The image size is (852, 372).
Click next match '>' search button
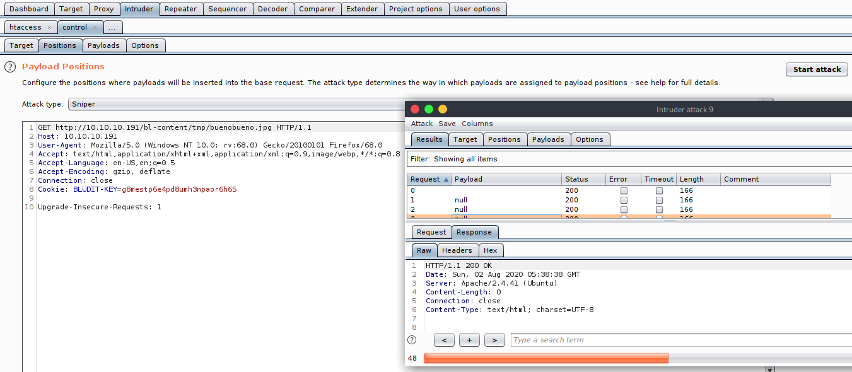(494, 340)
